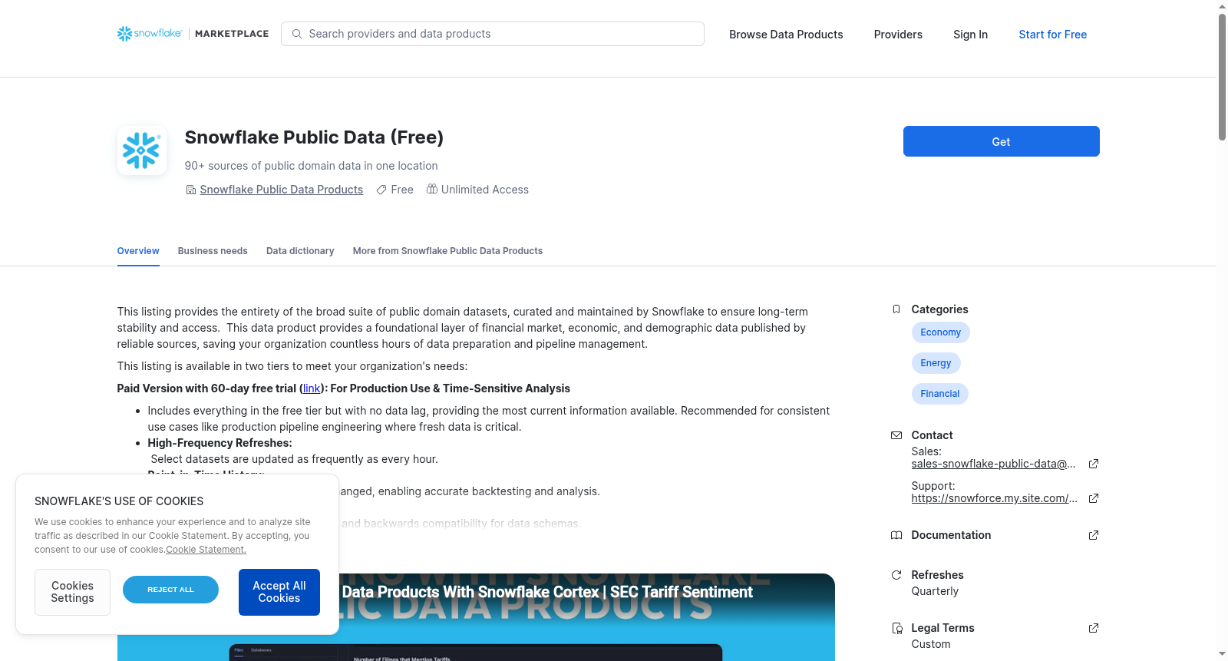Click the Documentation book icon
The height and width of the screenshot is (661, 1228).
click(896, 535)
